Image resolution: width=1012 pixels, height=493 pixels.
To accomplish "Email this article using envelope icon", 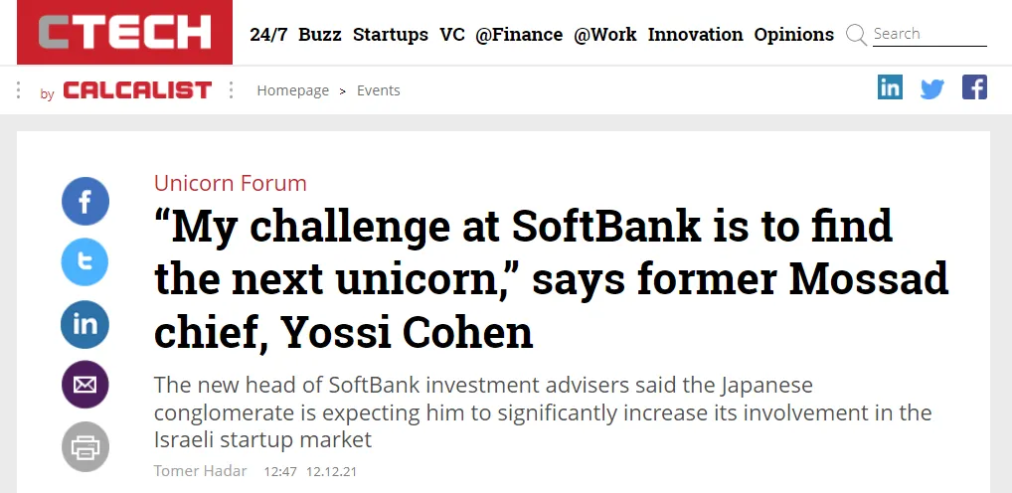I will pyautogui.click(x=85, y=385).
